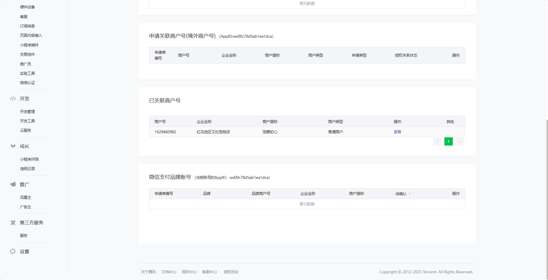Click the 已关联商户号 heading
Image resolution: width=548 pixels, height=280 pixels.
(x=165, y=101)
